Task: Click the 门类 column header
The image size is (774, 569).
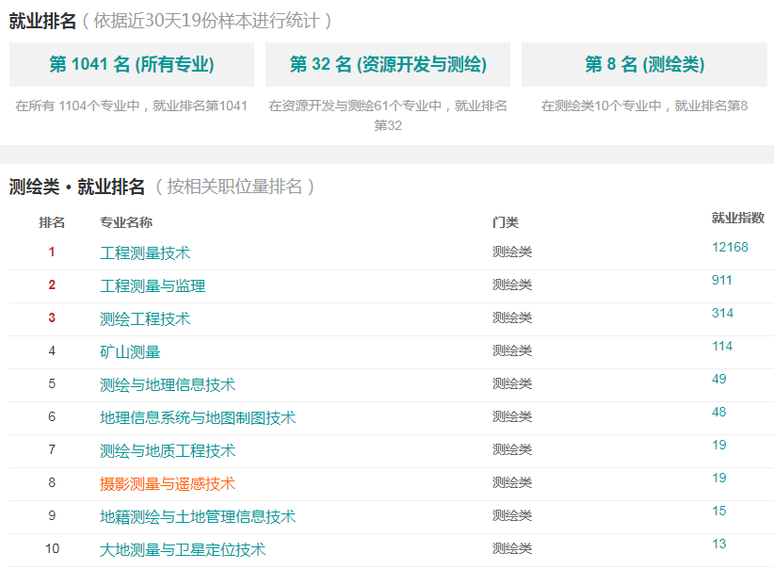Action: pyautogui.click(x=505, y=222)
